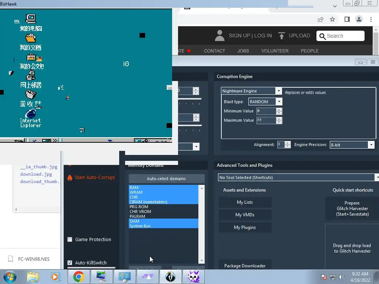Open the JOBS menu item

pyautogui.click(x=243, y=51)
